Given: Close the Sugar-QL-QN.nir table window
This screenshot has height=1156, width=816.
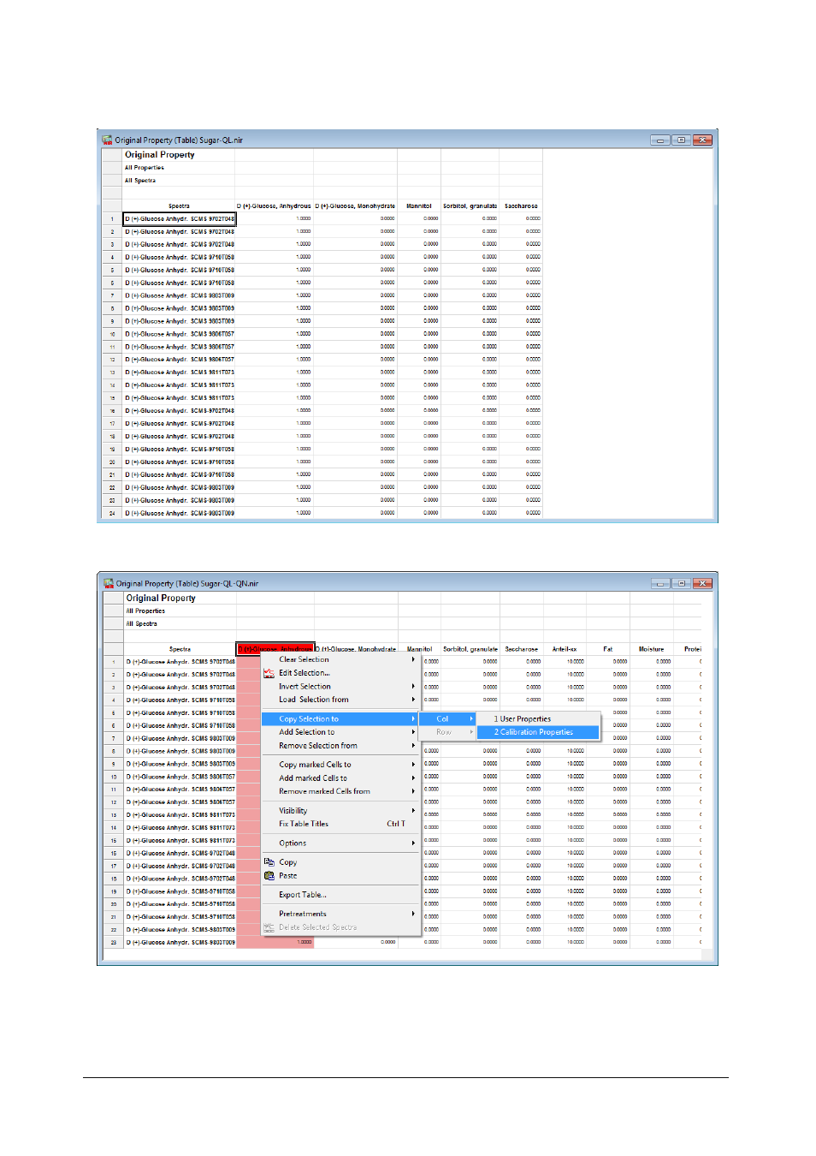Looking at the screenshot, I should click(702, 583).
